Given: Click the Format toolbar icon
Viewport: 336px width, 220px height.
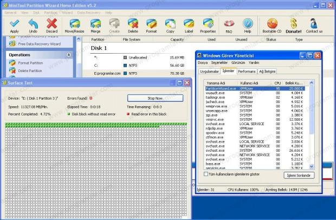Looking at the screenshot, I should coord(152,23).
